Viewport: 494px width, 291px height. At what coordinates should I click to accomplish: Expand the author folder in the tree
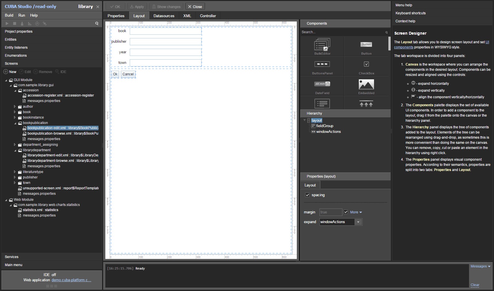click(15, 107)
